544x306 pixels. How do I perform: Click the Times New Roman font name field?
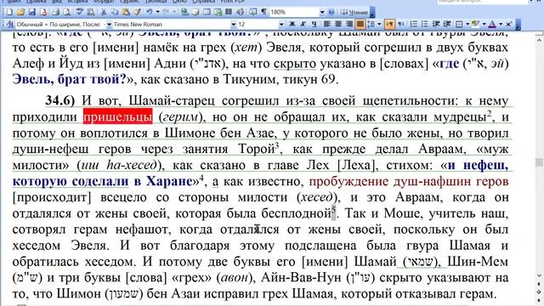point(172,25)
